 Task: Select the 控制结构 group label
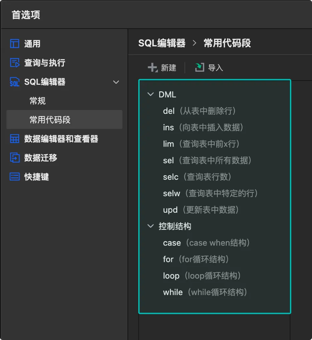pyautogui.click(x=175, y=226)
